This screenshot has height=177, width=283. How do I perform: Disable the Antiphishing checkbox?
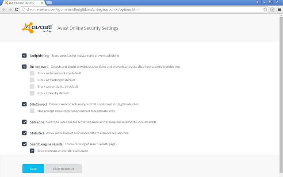(x=24, y=56)
